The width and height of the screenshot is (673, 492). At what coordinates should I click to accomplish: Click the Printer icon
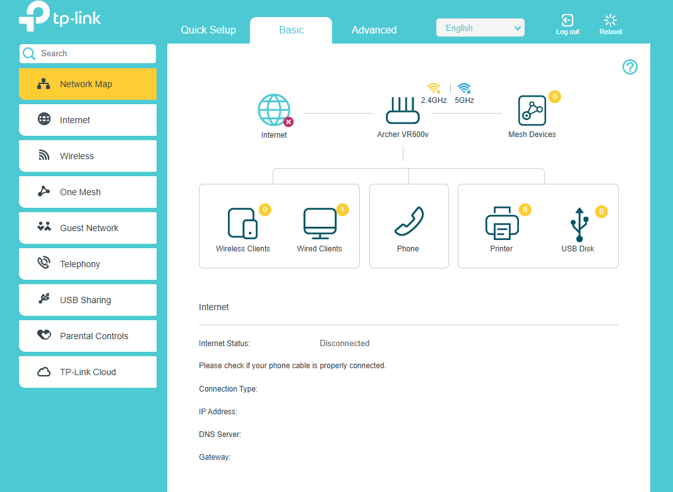tap(502, 224)
